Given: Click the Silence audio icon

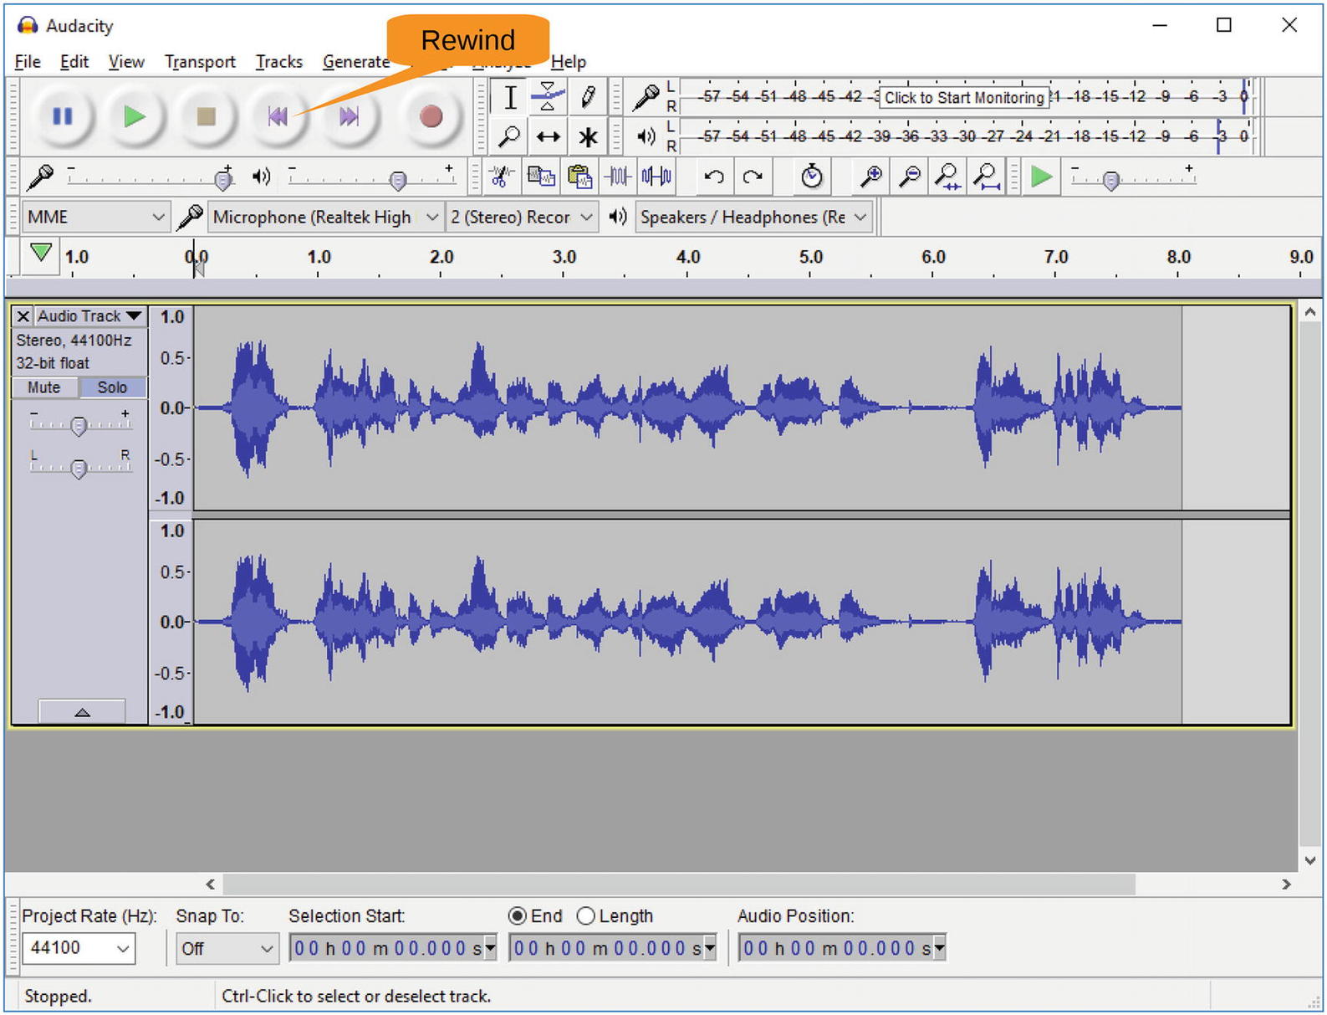Looking at the screenshot, I should [x=656, y=177].
